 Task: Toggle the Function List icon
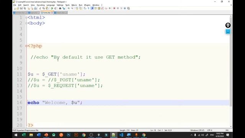(x=103, y=8)
